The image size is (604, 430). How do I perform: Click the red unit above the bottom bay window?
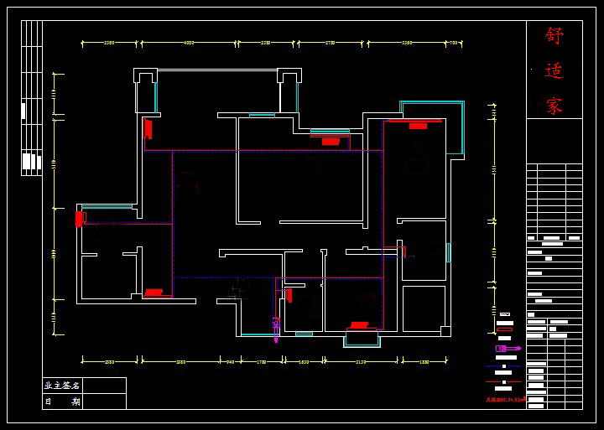coord(359,325)
